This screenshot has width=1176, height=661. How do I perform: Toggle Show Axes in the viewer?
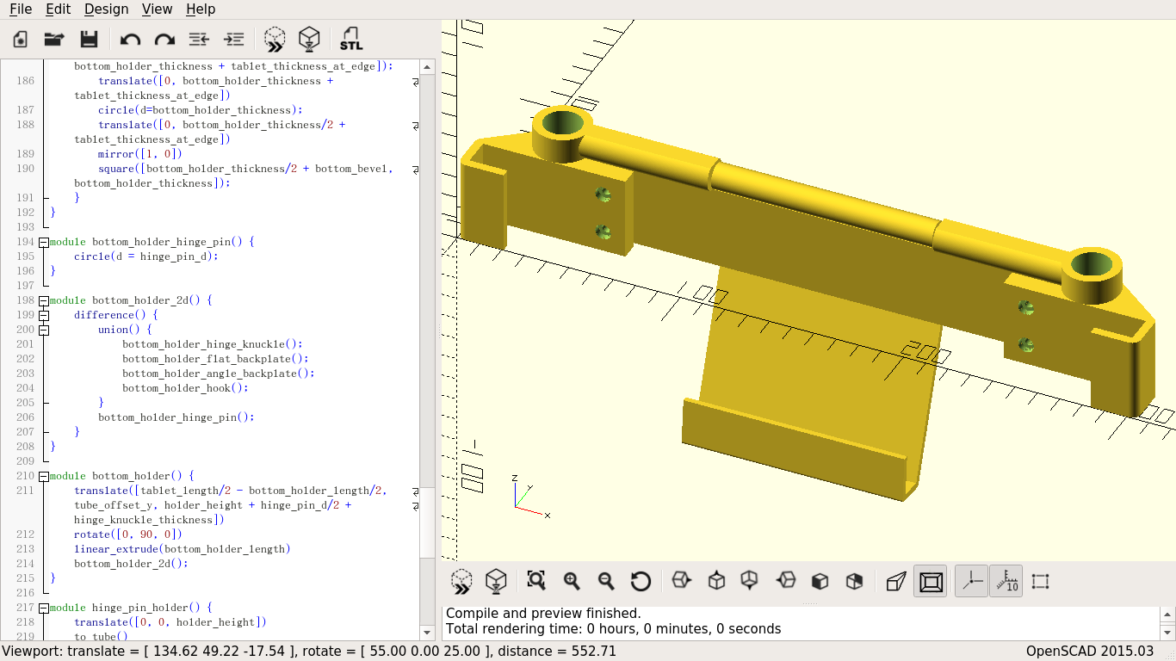coord(972,581)
